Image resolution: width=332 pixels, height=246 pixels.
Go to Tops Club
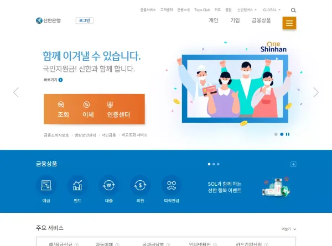click(202, 10)
